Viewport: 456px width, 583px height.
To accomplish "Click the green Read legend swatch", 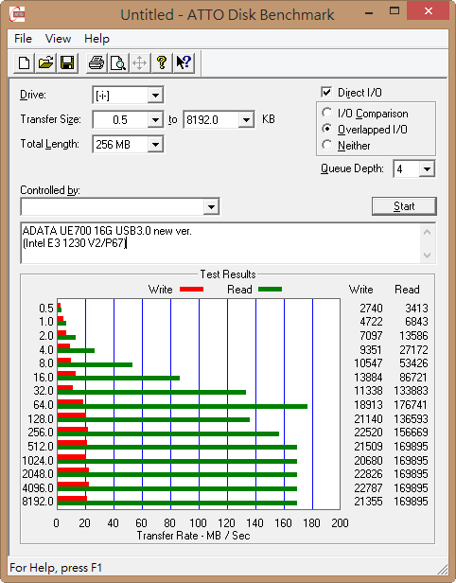I will pyautogui.click(x=270, y=290).
